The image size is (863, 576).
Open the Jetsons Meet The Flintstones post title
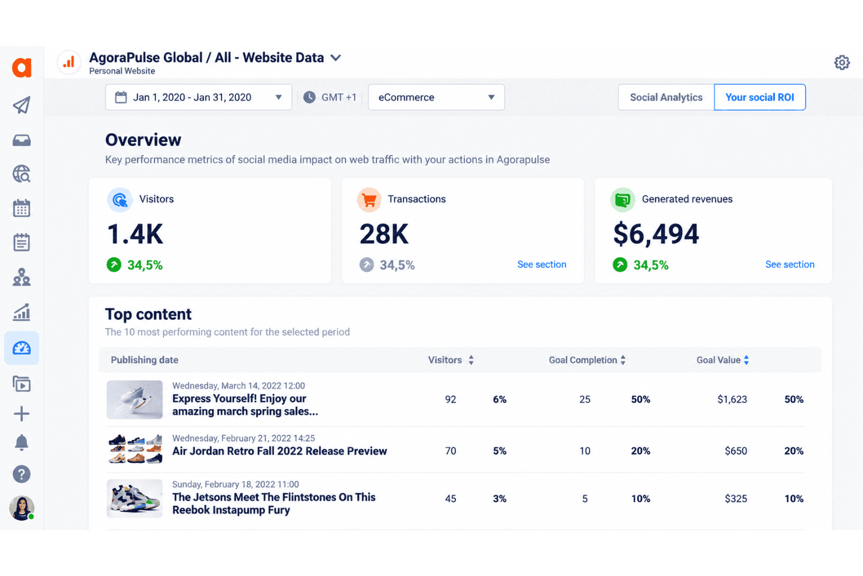[273, 504]
